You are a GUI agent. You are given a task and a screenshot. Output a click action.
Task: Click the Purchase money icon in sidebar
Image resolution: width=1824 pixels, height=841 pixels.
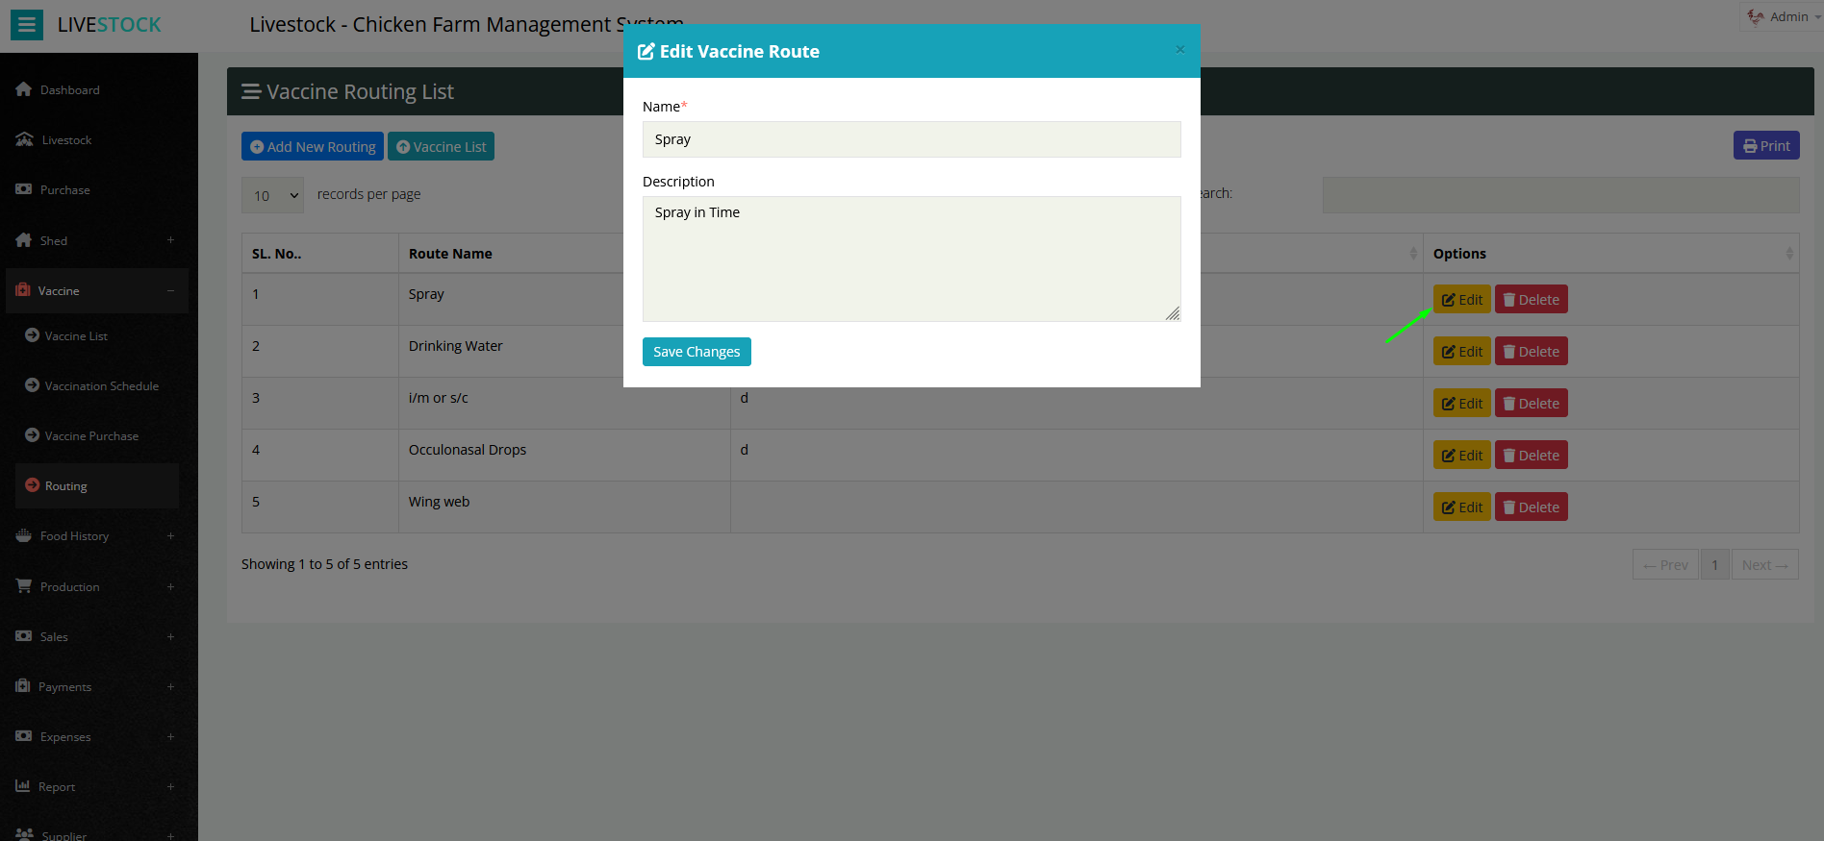(24, 189)
